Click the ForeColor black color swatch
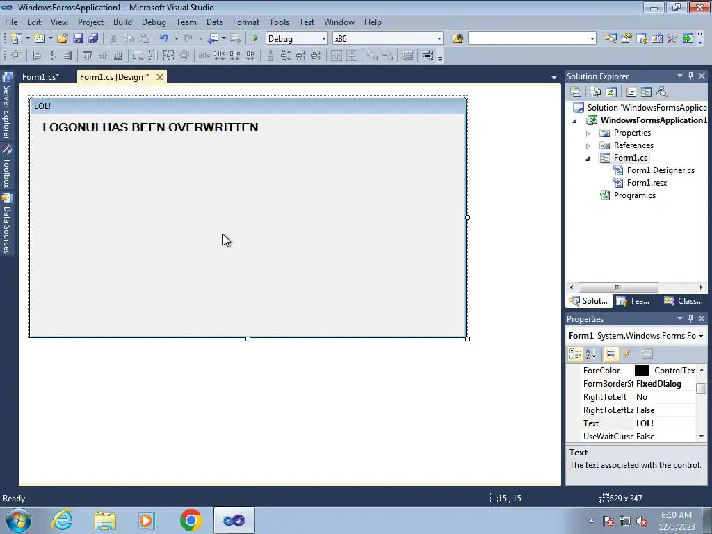The image size is (712, 534). tap(642, 371)
